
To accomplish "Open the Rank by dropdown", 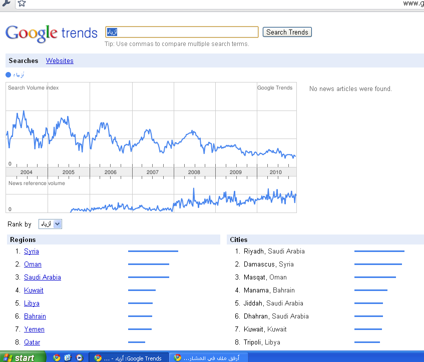I will point(50,224).
